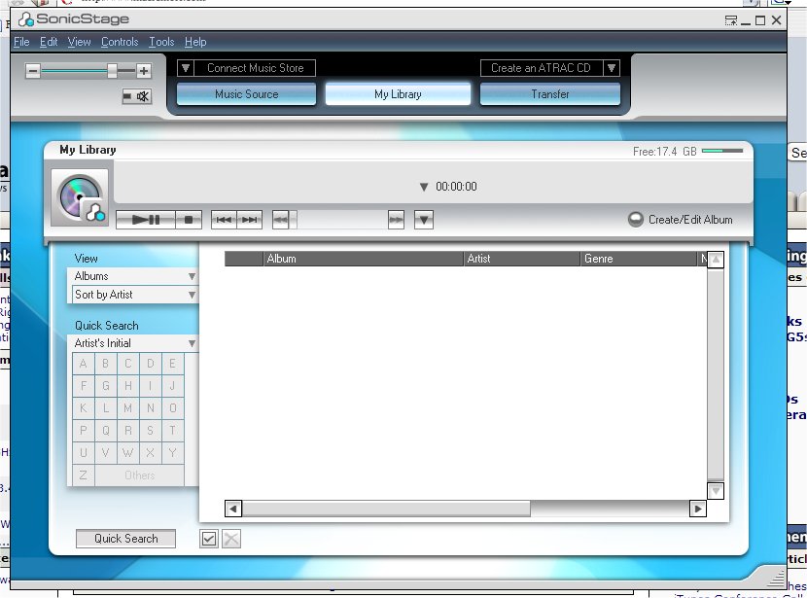Open the Help menu

195,42
